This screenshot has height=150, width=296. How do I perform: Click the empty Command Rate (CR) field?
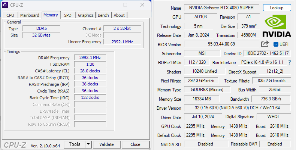(90, 104)
